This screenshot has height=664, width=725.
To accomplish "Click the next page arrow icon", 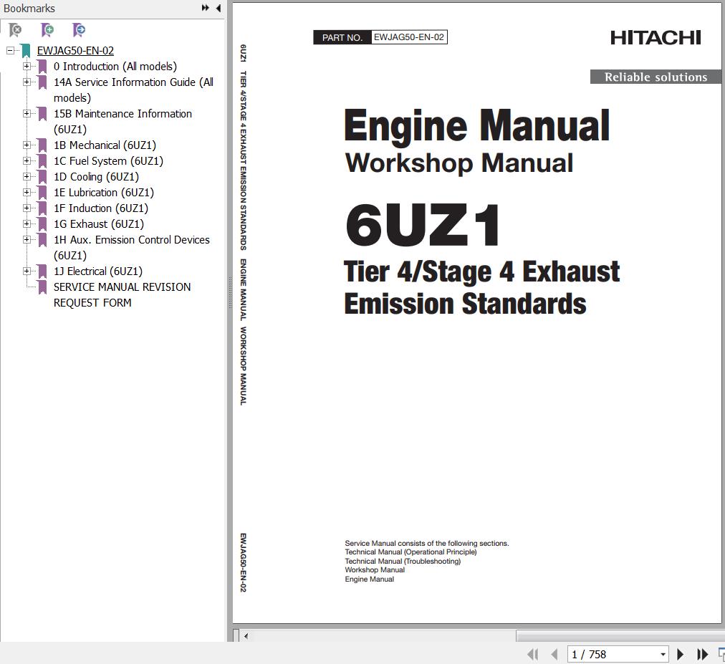I will (679, 654).
